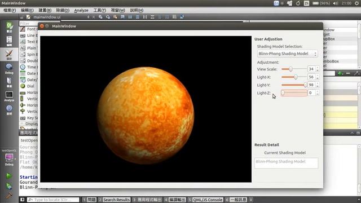Open the 說明(H) menu
361x203 pixels.
click(137, 10)
